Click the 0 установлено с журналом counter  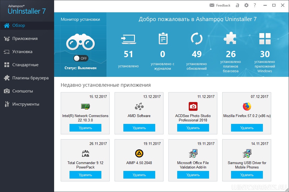pyautogui.click(x=163, y=60)
